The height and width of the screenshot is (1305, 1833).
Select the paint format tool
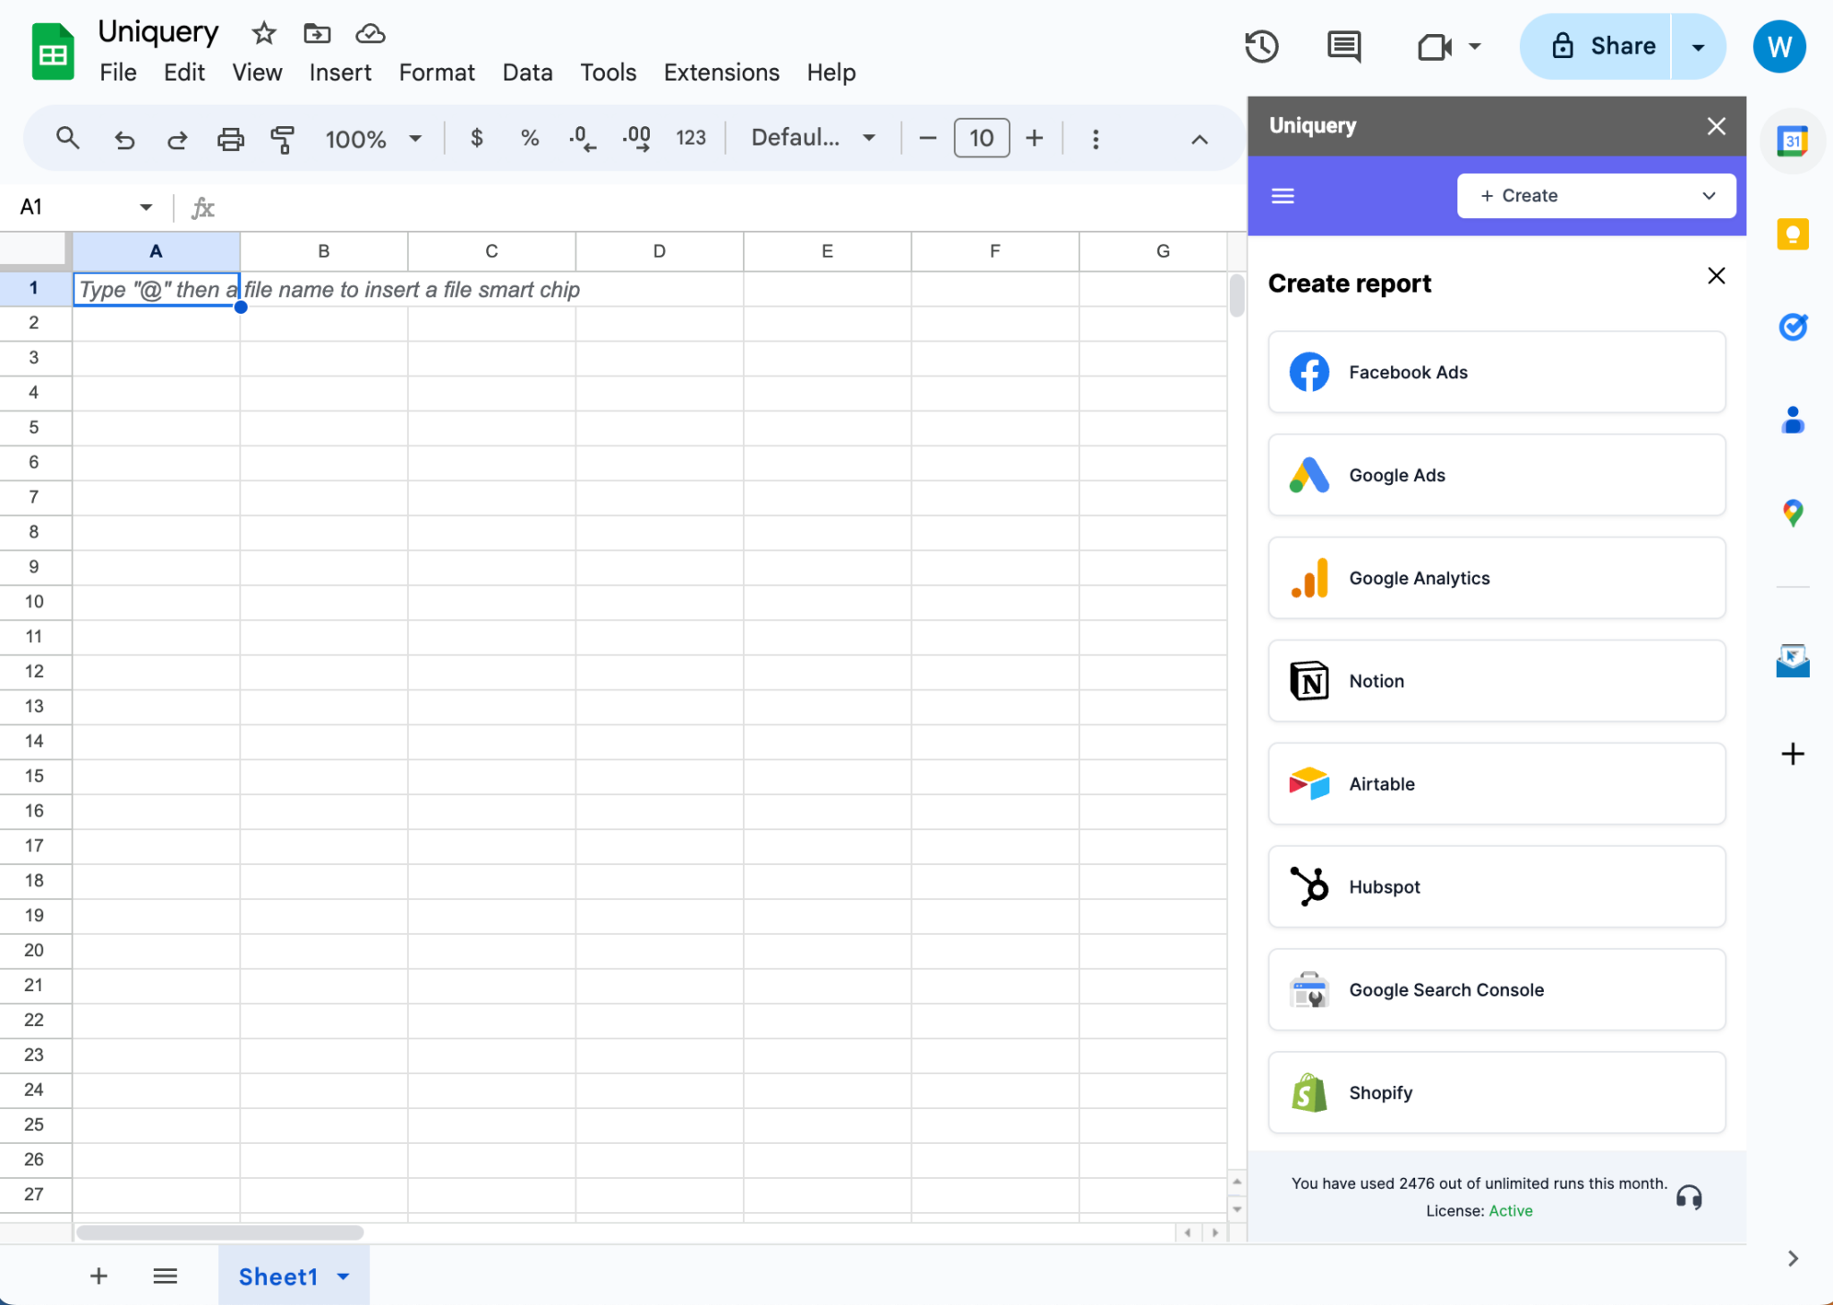(x=282, y=139)
